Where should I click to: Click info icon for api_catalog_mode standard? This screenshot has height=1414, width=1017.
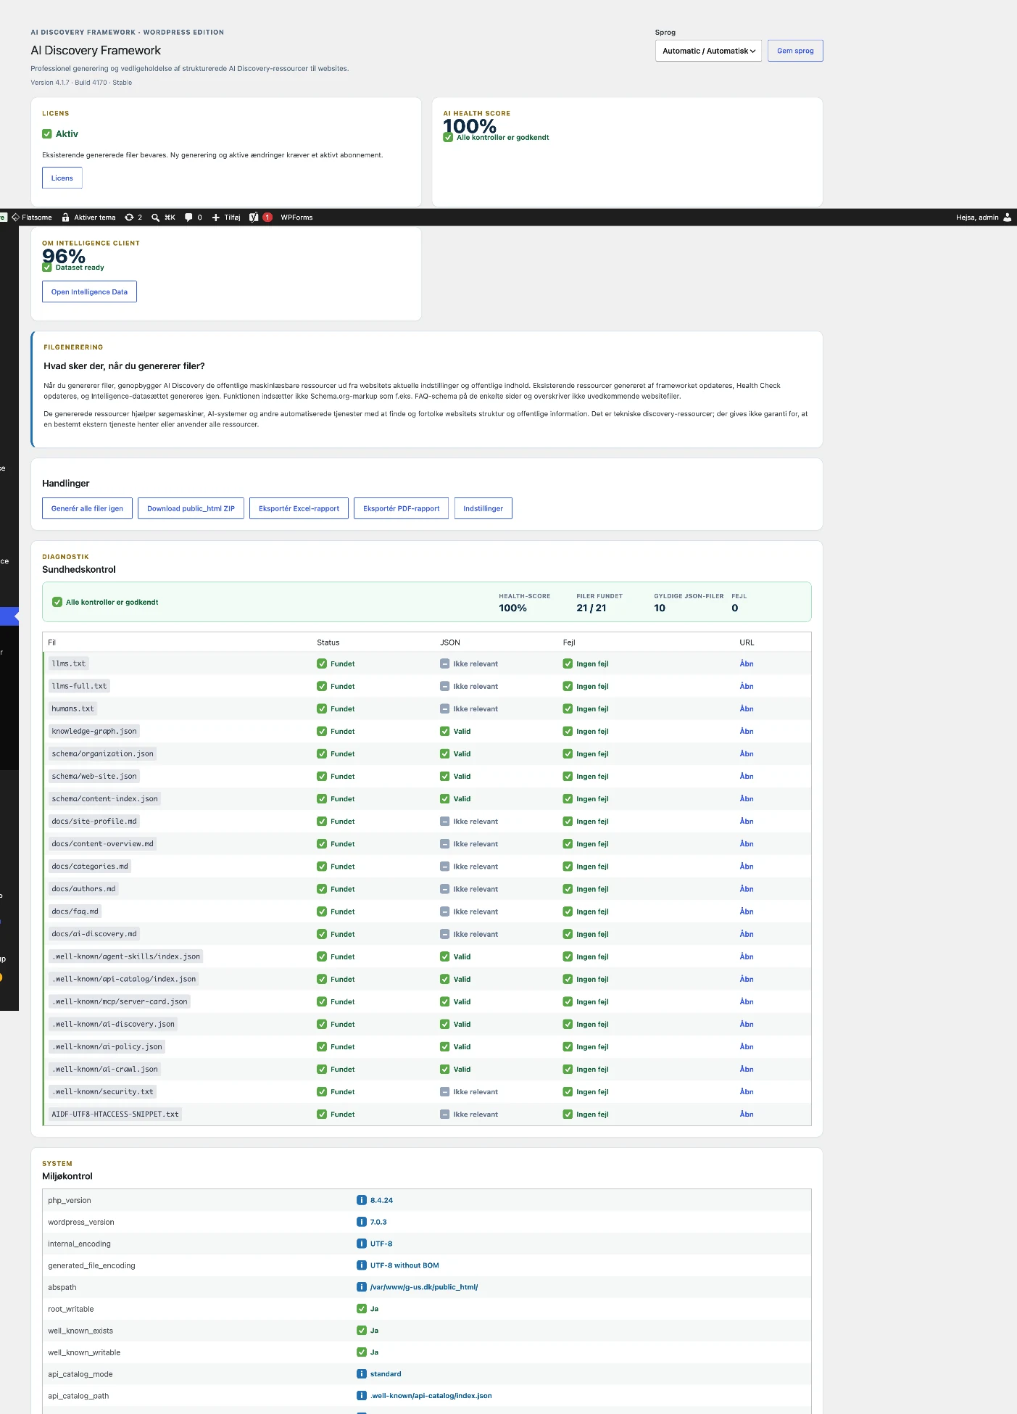(x=362, y=1374)
